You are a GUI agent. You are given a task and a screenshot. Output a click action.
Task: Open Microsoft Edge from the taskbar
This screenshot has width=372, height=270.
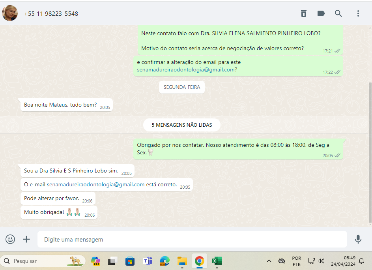165,261
